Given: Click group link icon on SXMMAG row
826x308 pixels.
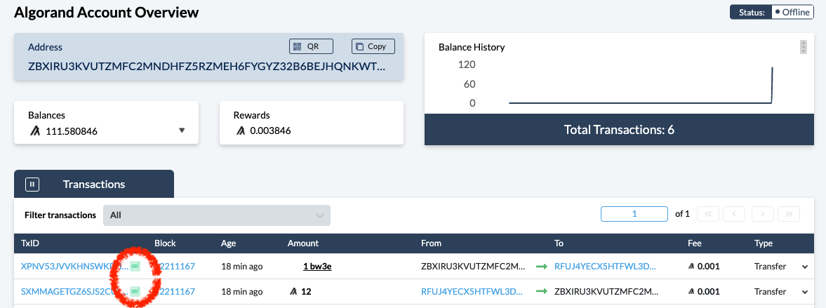Looking at the screenshot, I should click(135, 290).
